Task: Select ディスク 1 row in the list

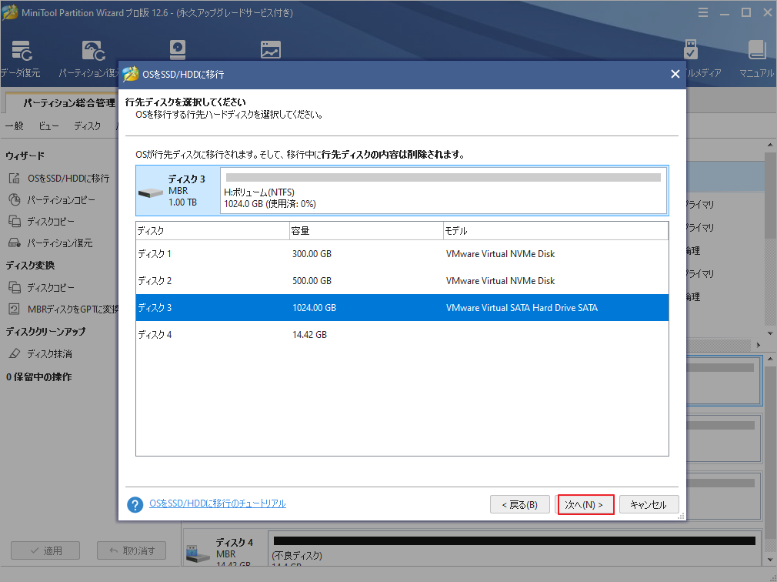Action: click(x=402, y=254)
